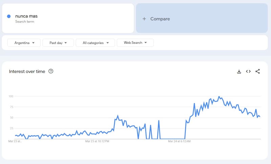
Task: Open the Argentina region dropdown
Action: click(x=24, y=43)
